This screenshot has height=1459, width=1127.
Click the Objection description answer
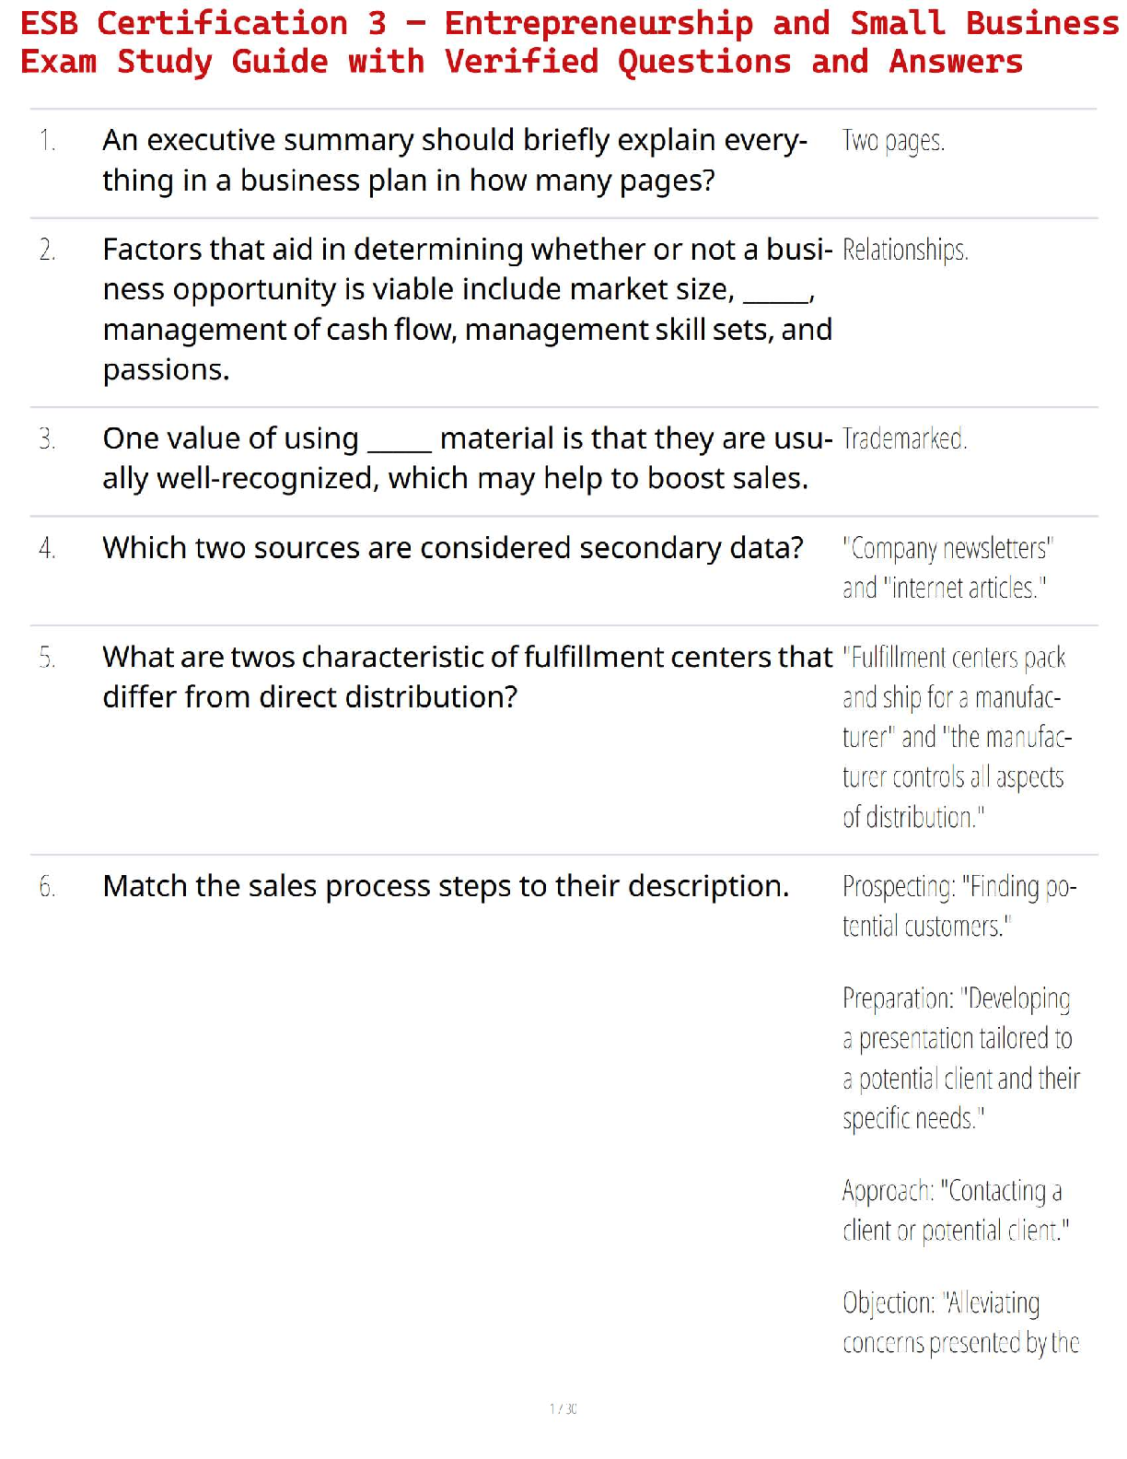click(959, 1323)
